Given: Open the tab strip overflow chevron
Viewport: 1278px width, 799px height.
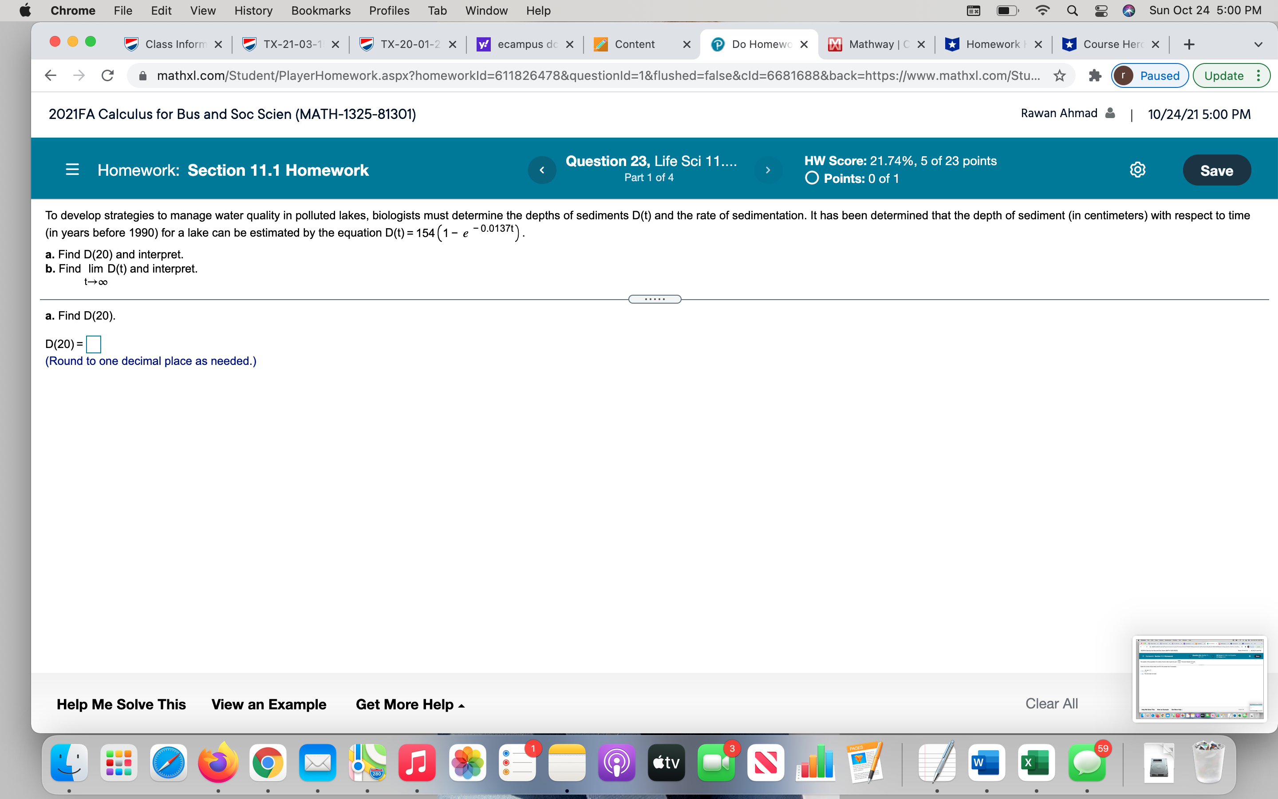Looking at the screenshot, I should pyautogui.click(x=1258, y=44).
